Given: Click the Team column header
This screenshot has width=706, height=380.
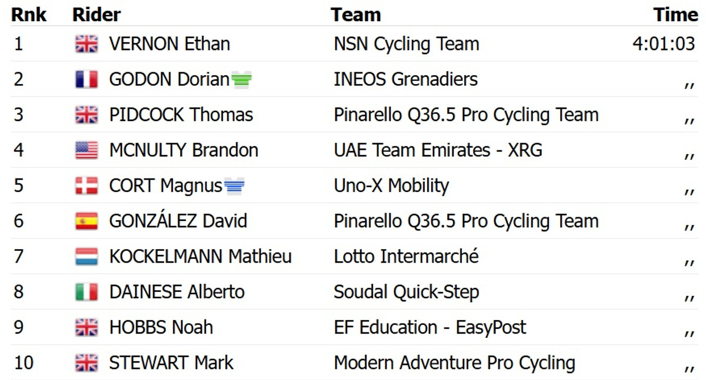Looking at the screenshot, I should [355, 15].
